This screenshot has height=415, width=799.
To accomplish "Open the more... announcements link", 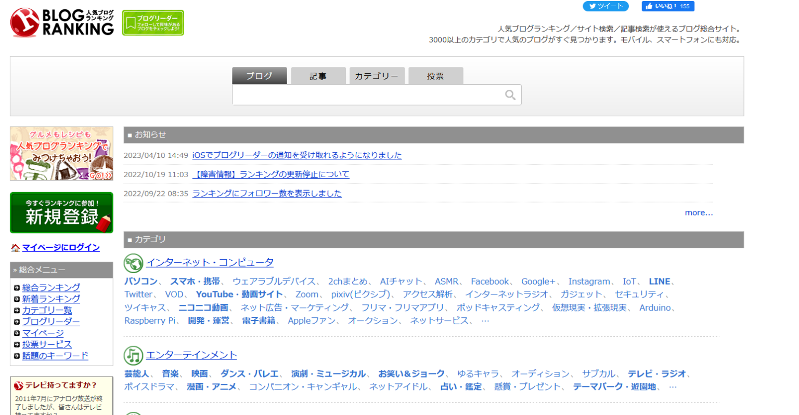I will coord(699,212).
